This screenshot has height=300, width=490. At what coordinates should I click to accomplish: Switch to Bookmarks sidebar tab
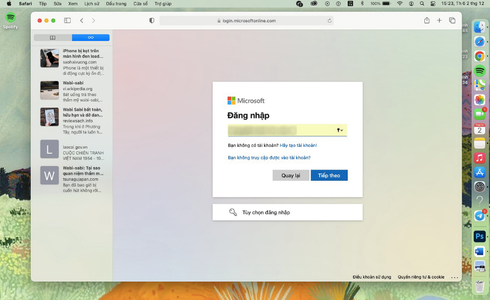[x=53, y=37]
